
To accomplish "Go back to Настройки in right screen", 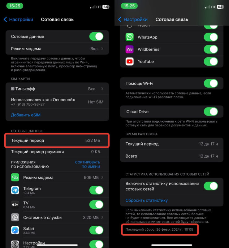I will 133,20.
